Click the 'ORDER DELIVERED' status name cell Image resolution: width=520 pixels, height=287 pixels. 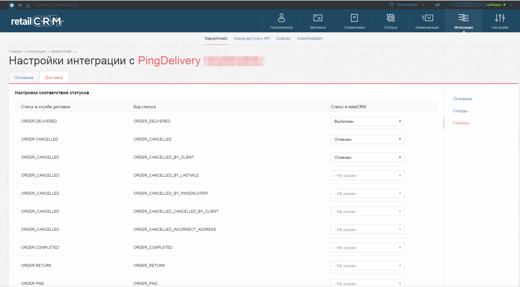39,121
